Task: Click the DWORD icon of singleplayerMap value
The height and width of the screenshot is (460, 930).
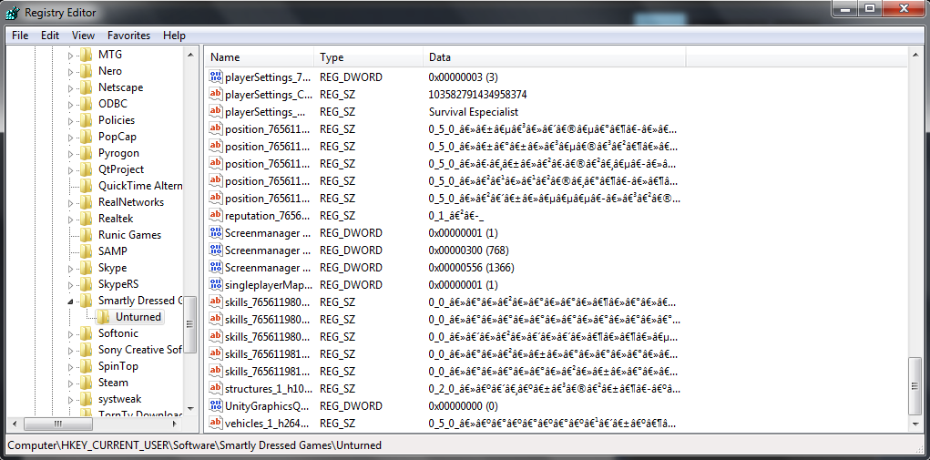Action: coord(215,284)
